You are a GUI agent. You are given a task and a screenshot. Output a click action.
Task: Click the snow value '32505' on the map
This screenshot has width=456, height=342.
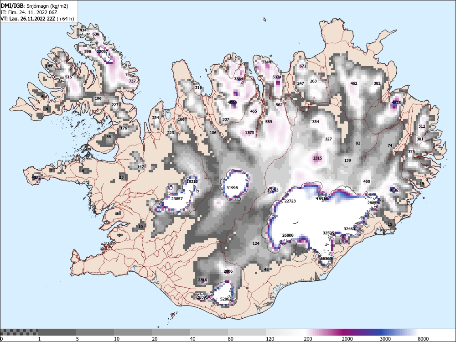328,233
